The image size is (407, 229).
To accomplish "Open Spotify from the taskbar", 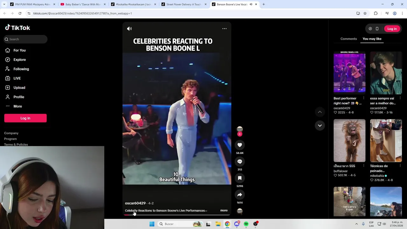I will [x=246, y=224].
